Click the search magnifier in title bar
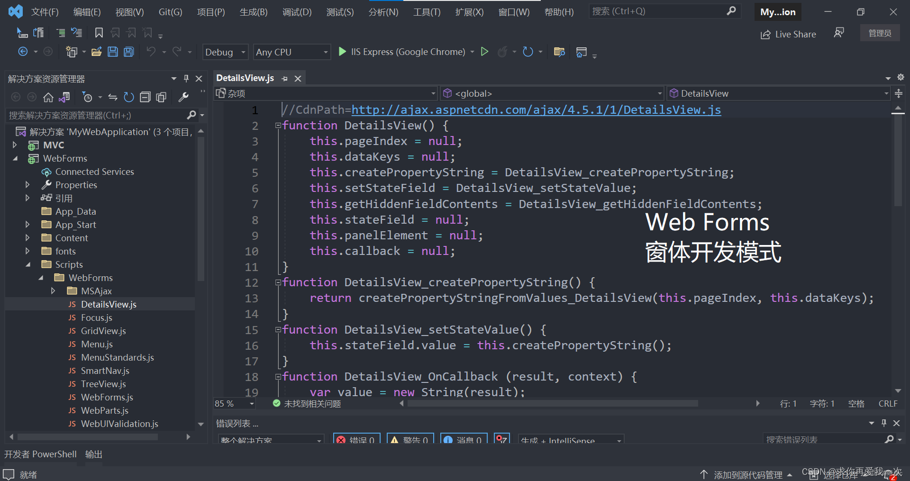The height and width of the screenshot is (481, 910). click(731, 11)
